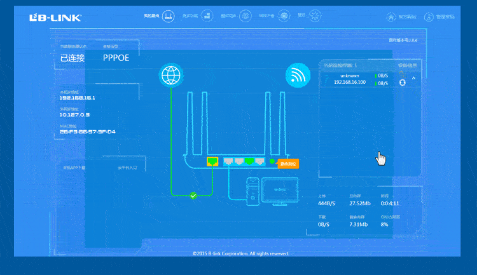
Task: Toggle the padlock for device 192.168.16.100
Action: coord(402,74)
